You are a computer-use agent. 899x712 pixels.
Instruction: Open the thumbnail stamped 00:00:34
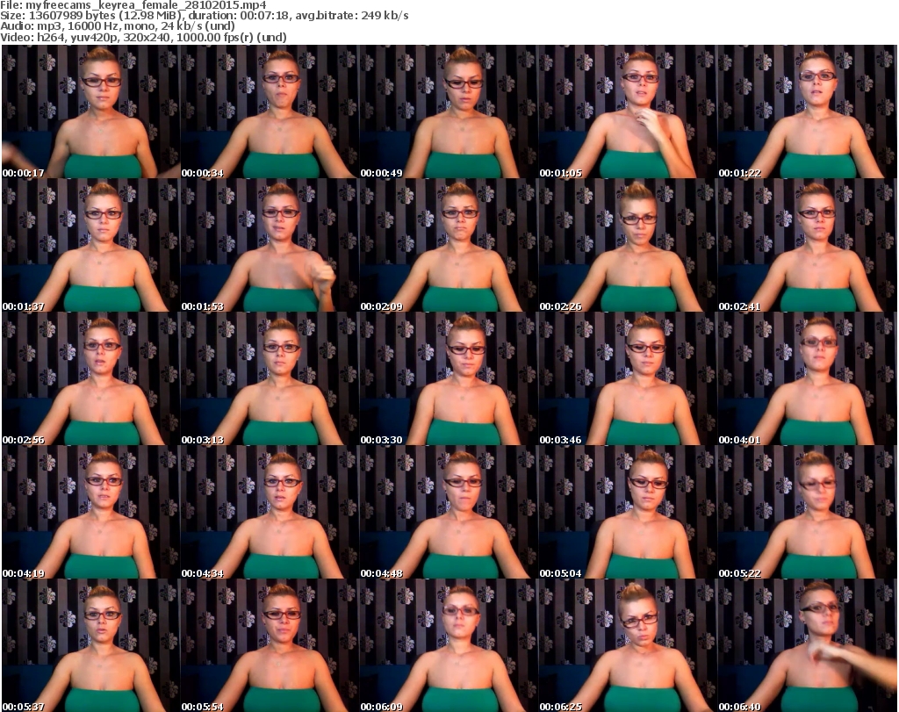pos(270,111)
